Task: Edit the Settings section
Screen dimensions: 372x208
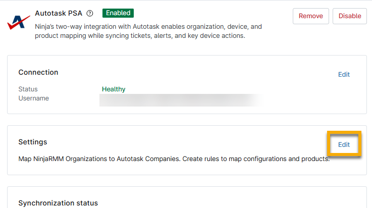Action: [x=344, y=145]
